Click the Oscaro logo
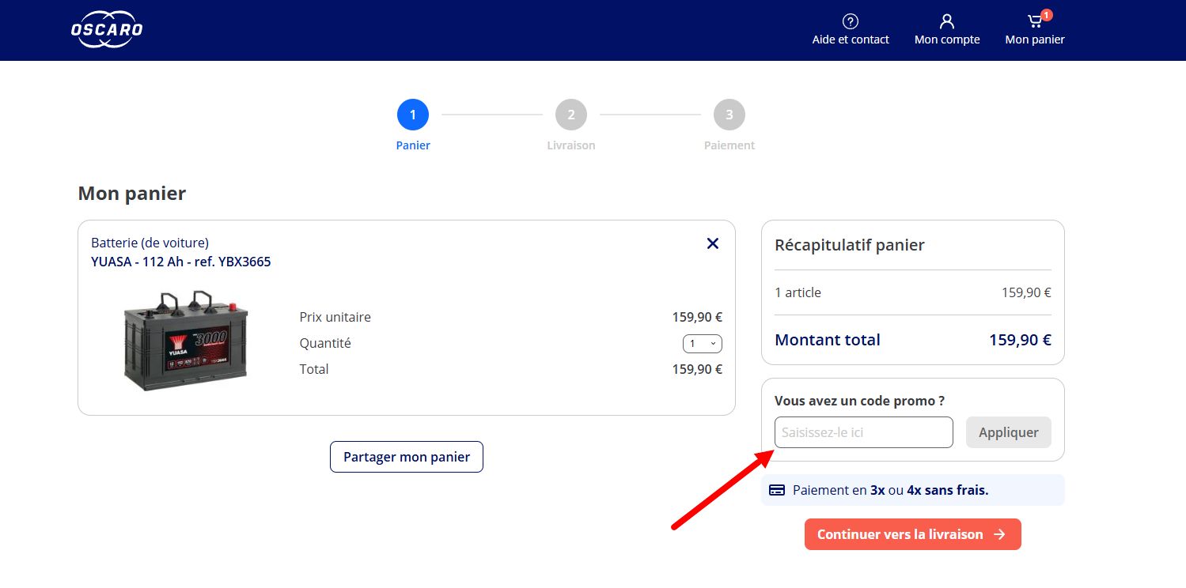 [107, 30]
